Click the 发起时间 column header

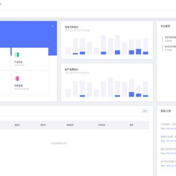point(70,125)
